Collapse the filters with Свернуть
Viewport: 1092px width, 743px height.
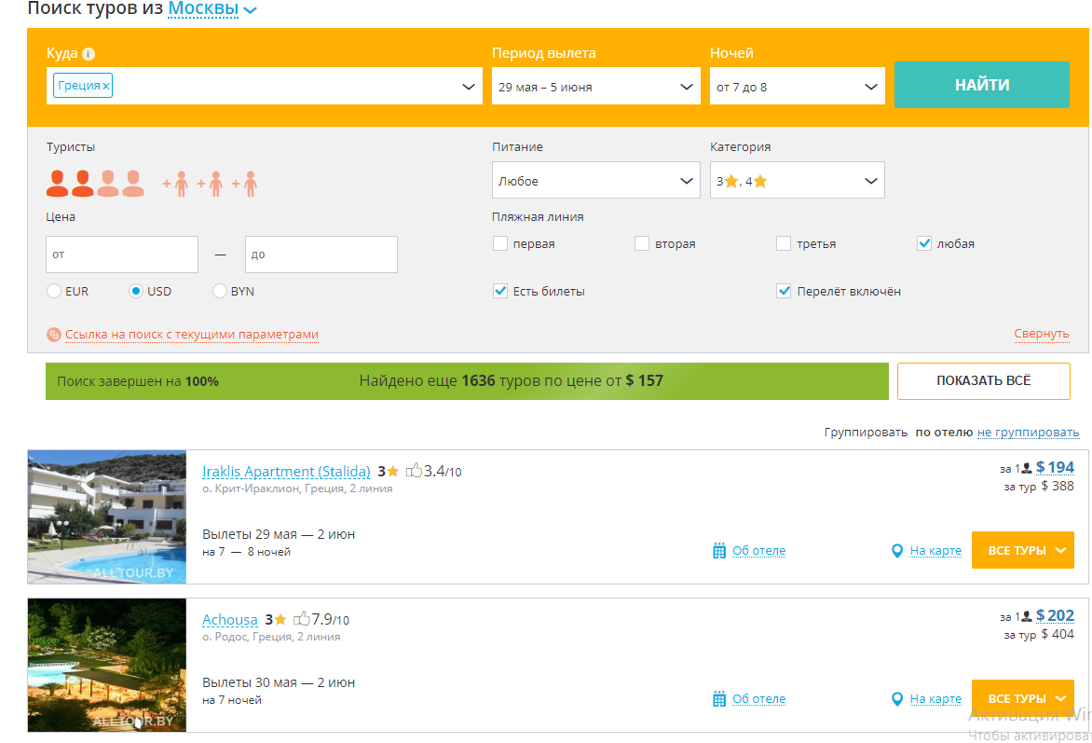pos(1041,334)
